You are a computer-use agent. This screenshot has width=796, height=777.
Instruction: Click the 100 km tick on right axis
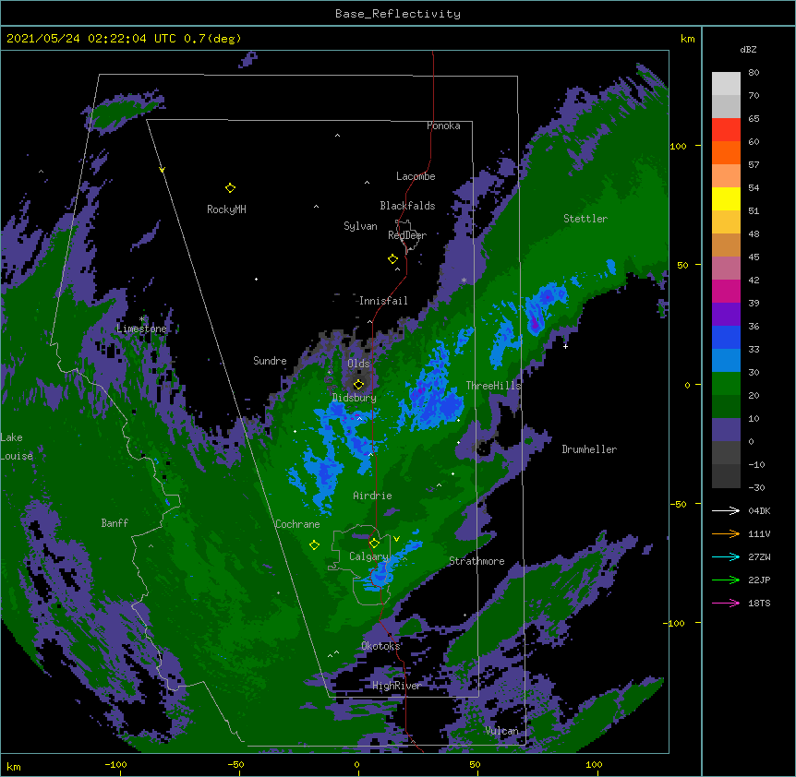(678, 146)
